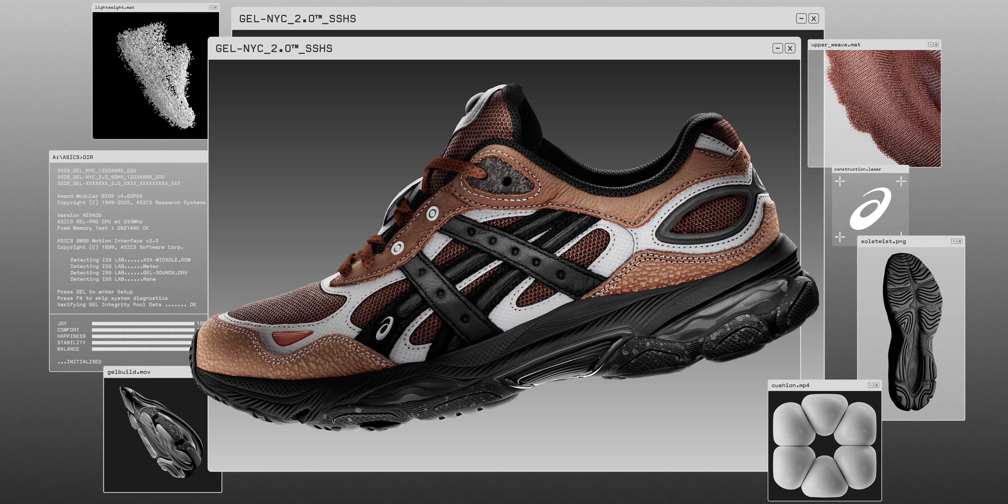Close the cushion.mp4 window
The image size is (1008, 504).
point(876,385)
